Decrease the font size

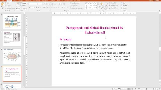tap(46, 4)
